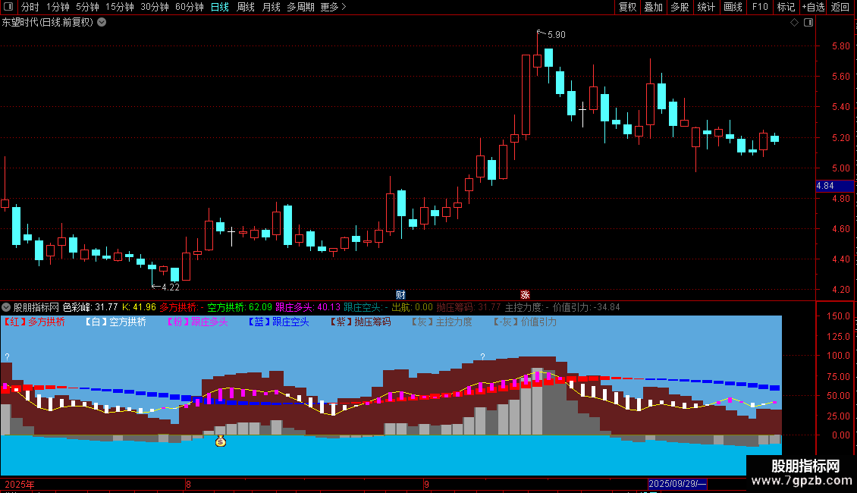
Task: Click the 【粉】跟庄多头 legend label
Action: (196, 322)
